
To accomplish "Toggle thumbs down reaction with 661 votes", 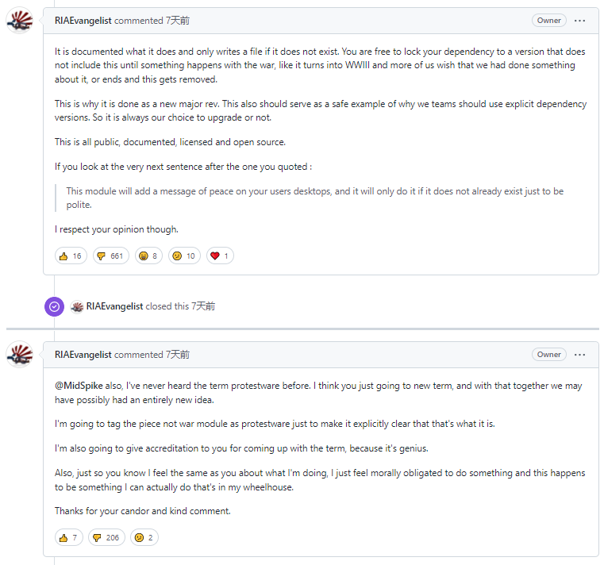I will point(110,256).
